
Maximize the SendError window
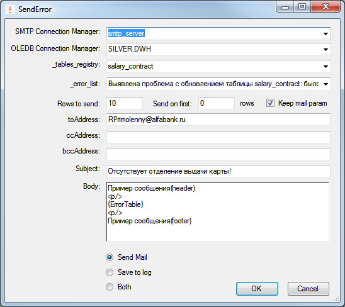point(302,6)
